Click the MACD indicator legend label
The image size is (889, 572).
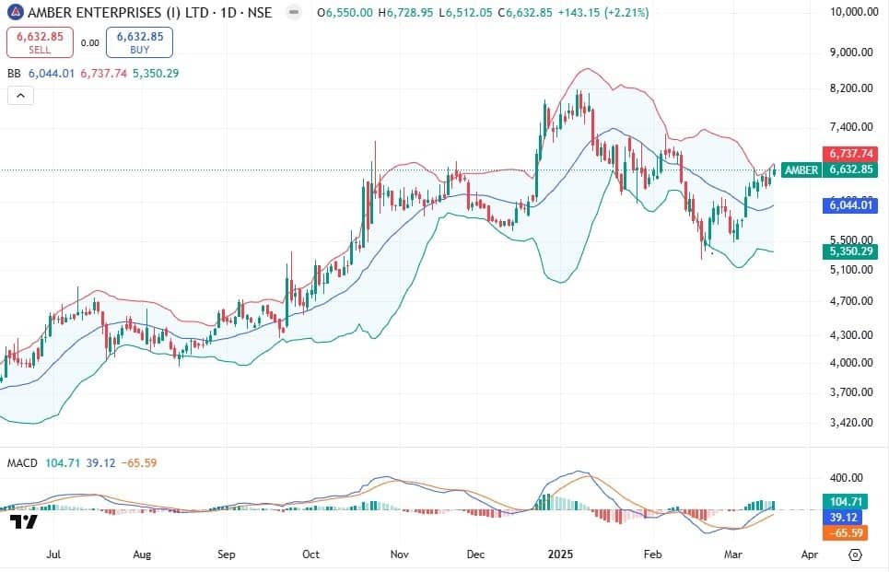coord(22,462)
